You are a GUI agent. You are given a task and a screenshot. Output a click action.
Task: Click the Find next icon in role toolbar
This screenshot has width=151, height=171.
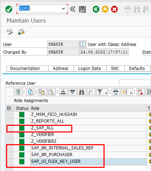(x=91, y=92)
